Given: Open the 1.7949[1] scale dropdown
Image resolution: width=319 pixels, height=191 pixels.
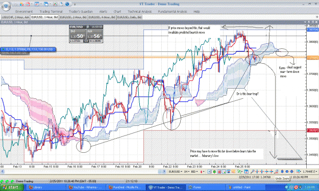Looking at the screenshot, I should pyautogui.click(x=310, y=172).
